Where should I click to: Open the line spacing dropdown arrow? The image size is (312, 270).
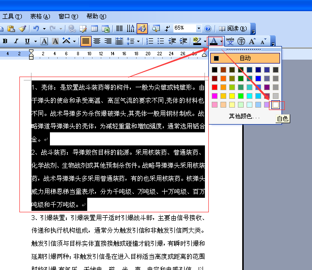[138, 41]
